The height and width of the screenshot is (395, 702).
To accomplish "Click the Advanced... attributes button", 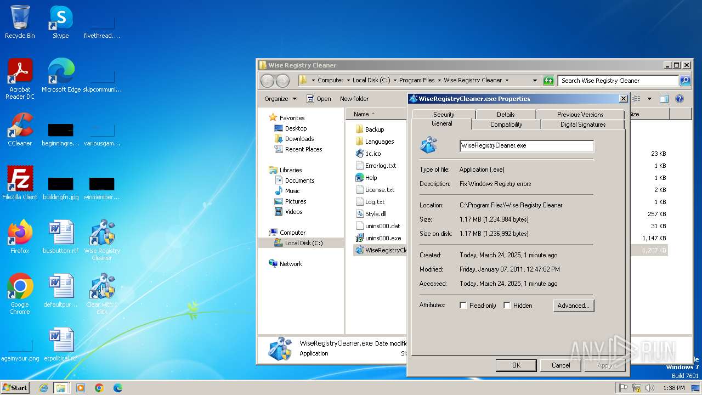I will (x=573, y=306).
